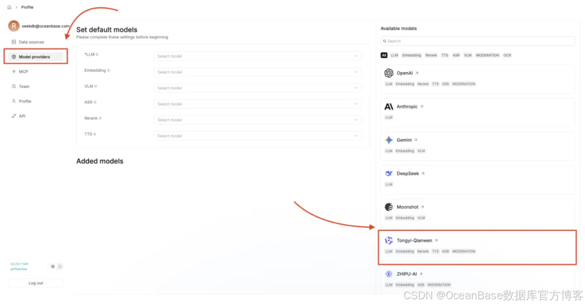Click the LLM info help icon
Screen dimensions: 585x305
coord(97,55)
